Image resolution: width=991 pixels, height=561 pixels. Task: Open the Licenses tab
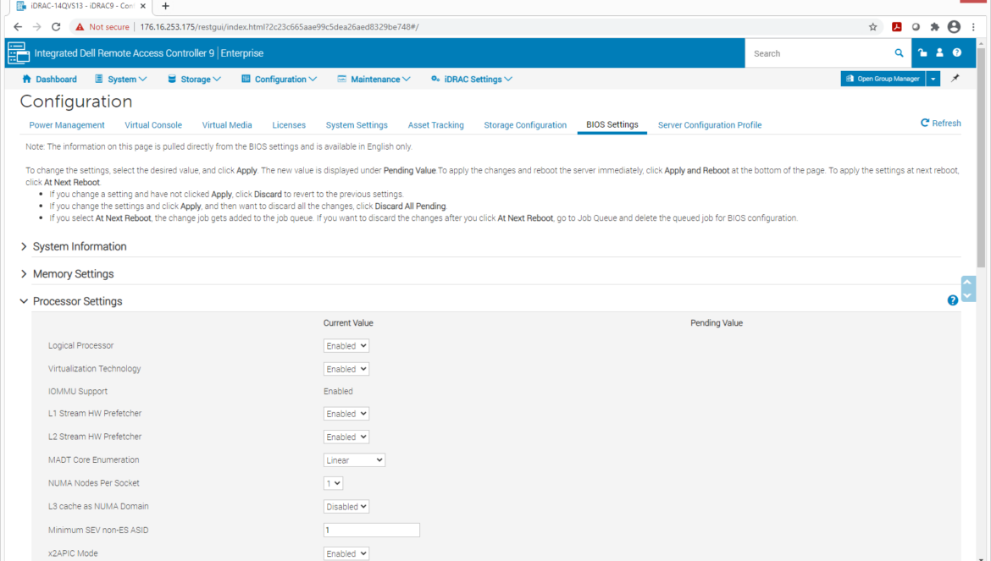click(289, 125)
